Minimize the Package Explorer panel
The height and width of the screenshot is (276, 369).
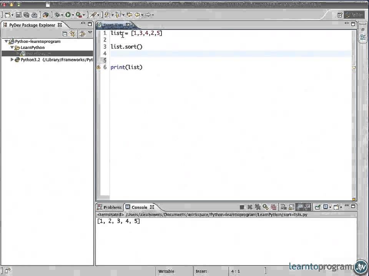click(x=83, y=23)
